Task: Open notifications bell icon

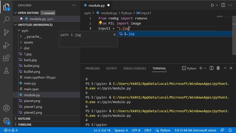Action: pos(230,130)
